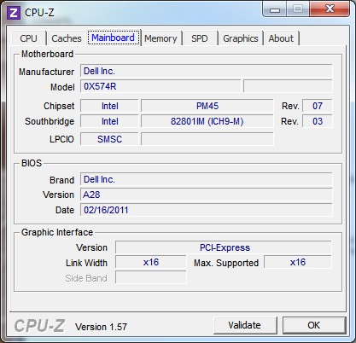Image resolution: width=356 pixels, height=343 pixels.
Task: Open the Caches tab
Action: (67, 38)
